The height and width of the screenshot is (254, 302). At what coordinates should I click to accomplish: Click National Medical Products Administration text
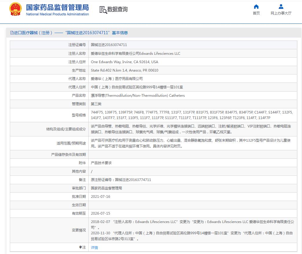[x=57, y=14]
